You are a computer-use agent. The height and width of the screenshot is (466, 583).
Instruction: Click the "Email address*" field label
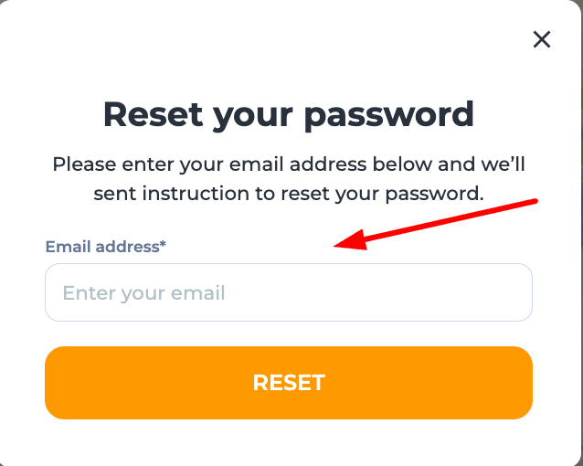(x=105, y=247)
